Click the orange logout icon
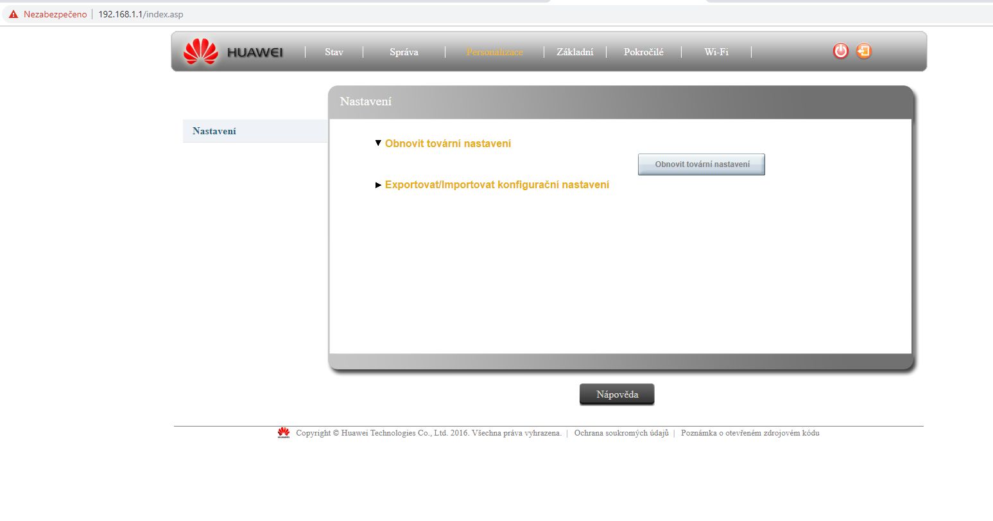This screenshot has width=993, height=521. pyautogui.click(x=864, y=51)
